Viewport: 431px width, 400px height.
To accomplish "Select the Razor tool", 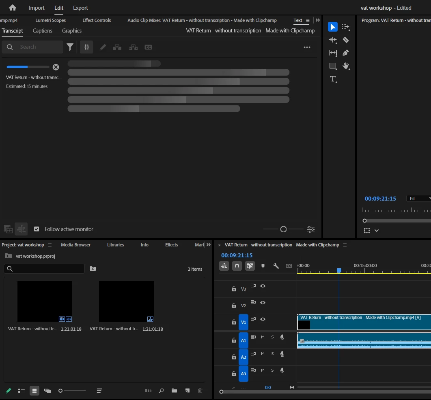I will click(x=345, y=40).
